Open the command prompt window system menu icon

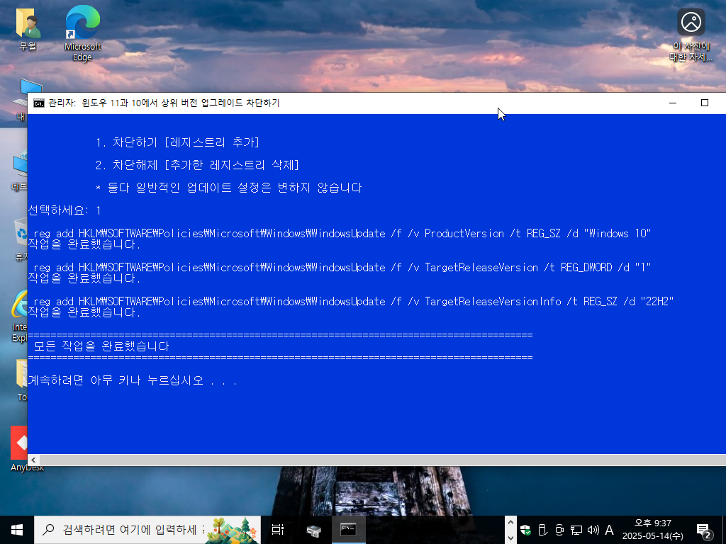pos(39,103)
